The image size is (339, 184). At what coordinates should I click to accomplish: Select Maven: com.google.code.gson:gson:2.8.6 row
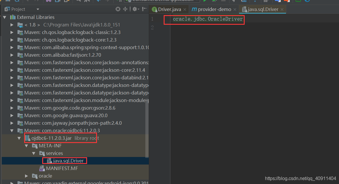pyautogui.click(x=75, y=108)
